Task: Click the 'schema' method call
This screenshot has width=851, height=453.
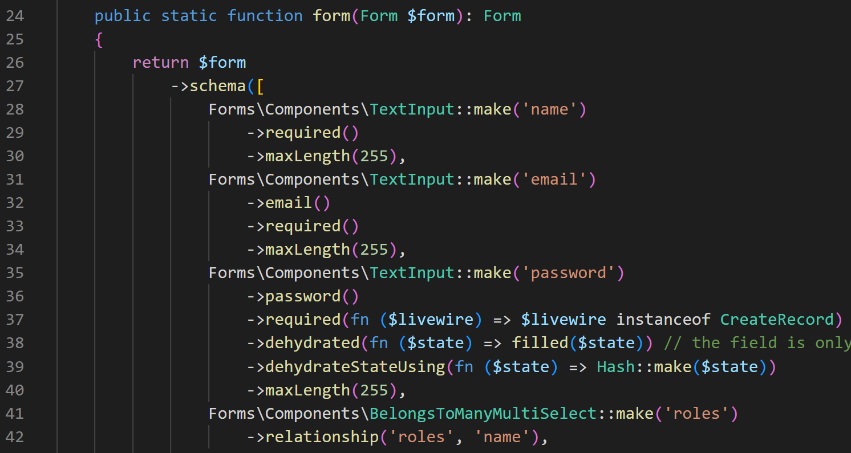Action: [x=217, y=86]
